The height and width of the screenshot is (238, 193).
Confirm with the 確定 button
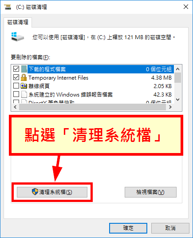coord(128,228)
